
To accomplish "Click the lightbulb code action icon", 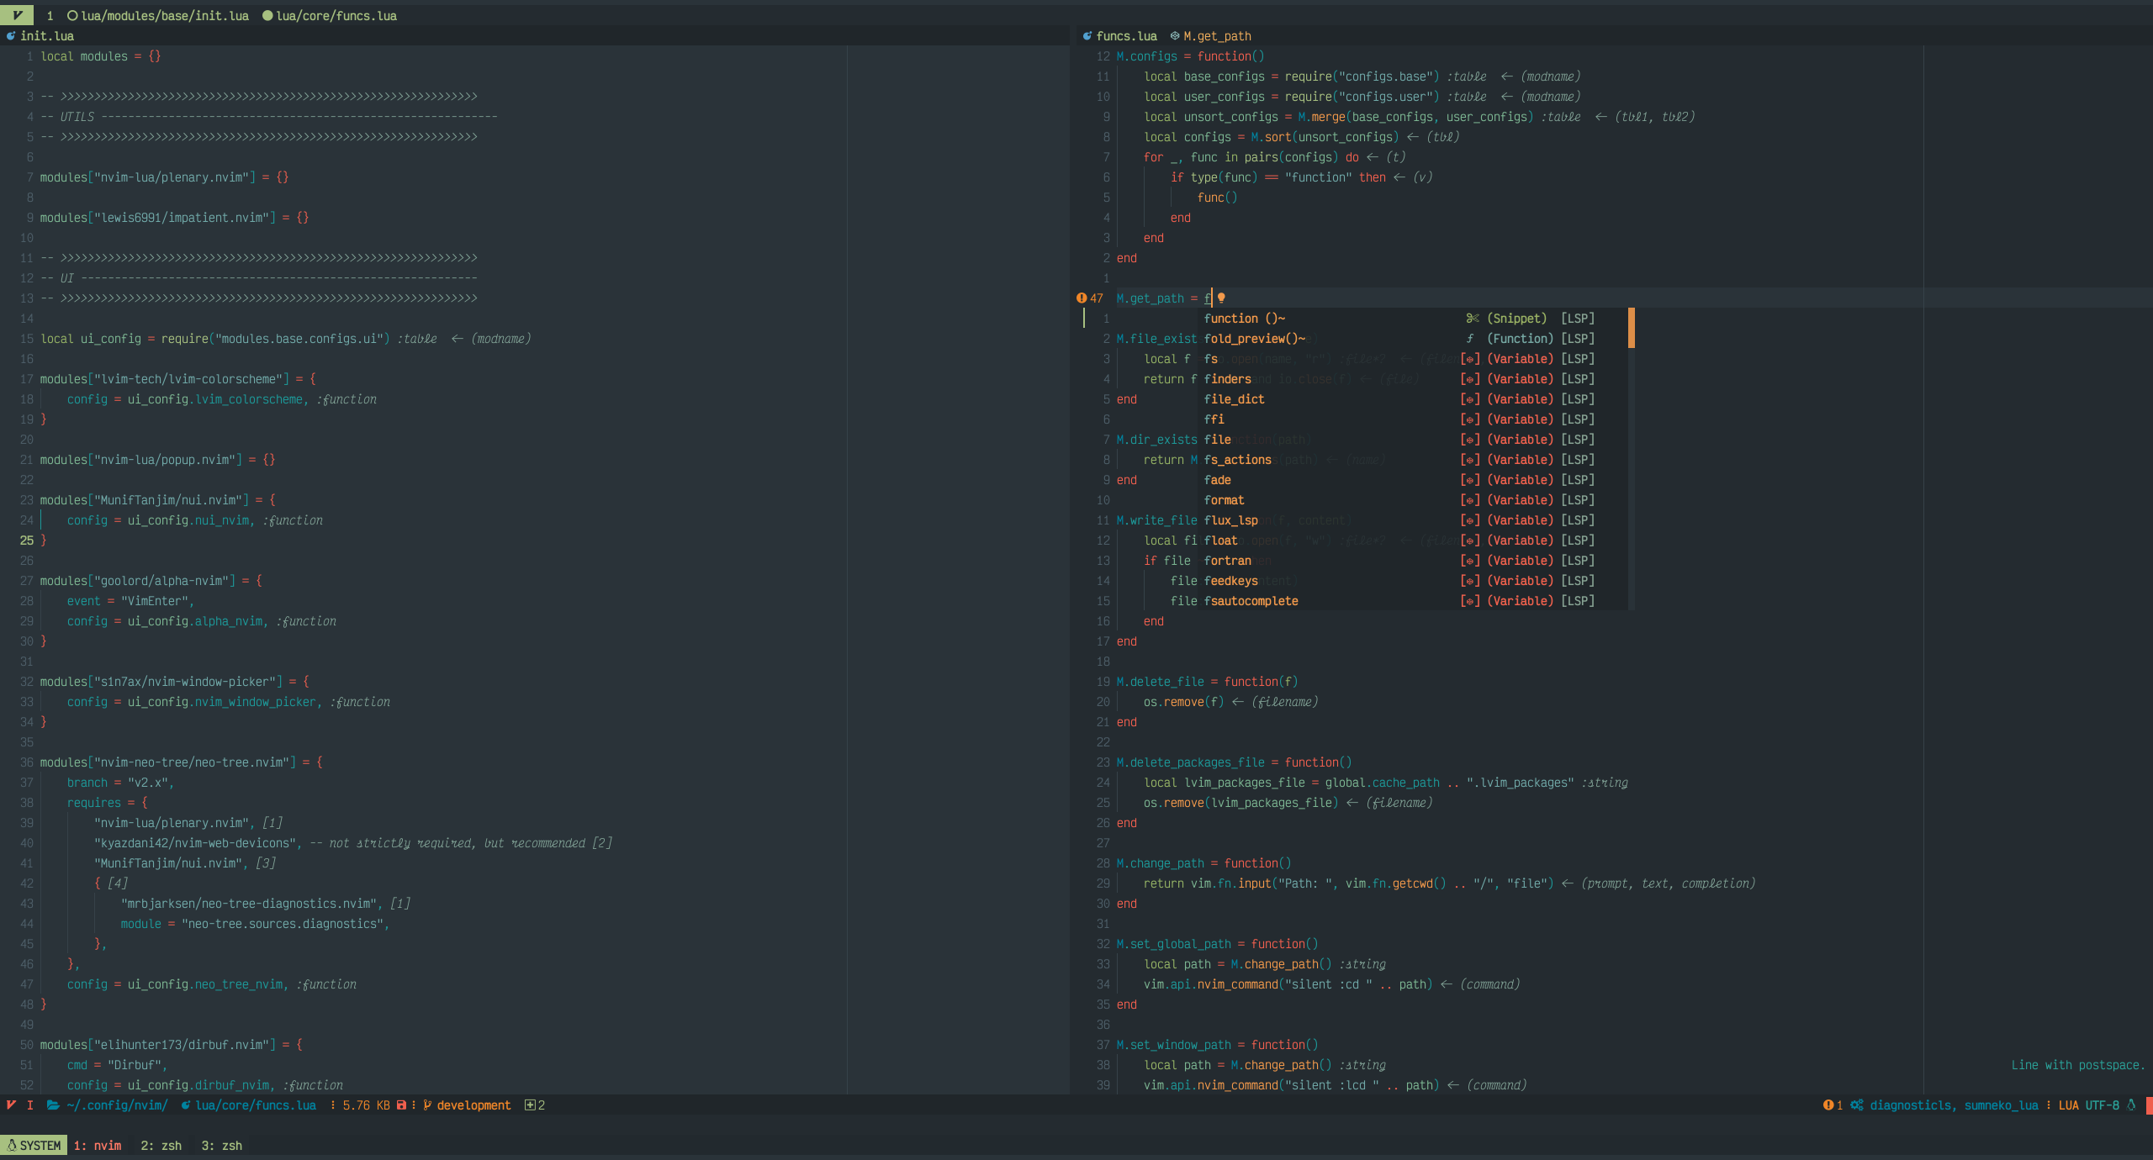I will 1221,298.
